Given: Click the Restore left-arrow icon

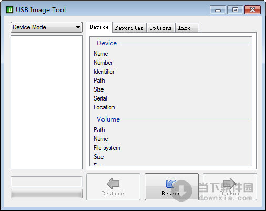Looking at the screenshot, I should [113, 184].
